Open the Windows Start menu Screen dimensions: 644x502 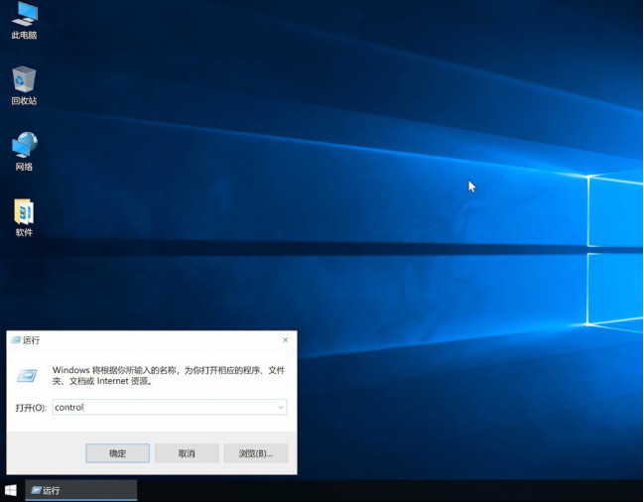tap(11, 490)
